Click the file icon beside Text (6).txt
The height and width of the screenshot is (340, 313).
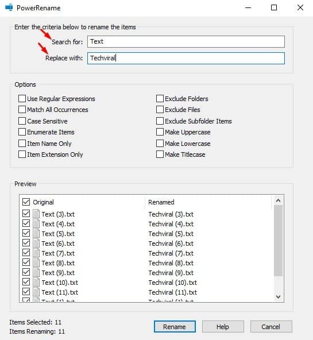[x=36, y=243]
